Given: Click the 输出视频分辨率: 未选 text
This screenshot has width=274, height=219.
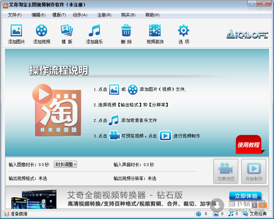Looking at the screenshot, I should pyautogui.click(x=135, y=178).
